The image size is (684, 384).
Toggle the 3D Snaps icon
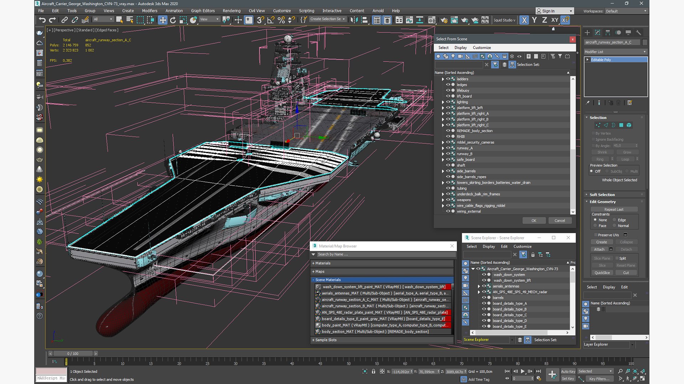click(x=260, y=20)
